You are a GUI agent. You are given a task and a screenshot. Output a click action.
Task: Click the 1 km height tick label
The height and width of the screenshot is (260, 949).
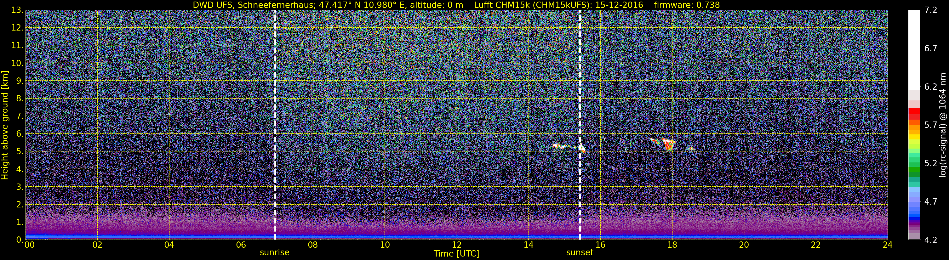[x=20, y=223]
